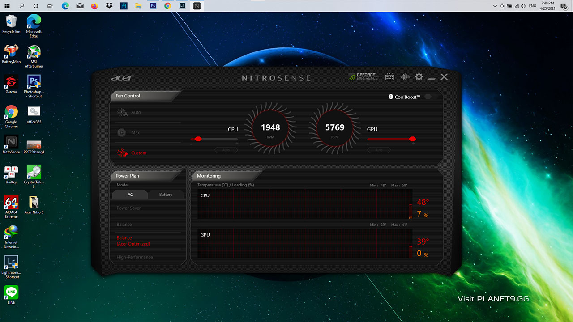573x322 pixels.
Task: Open the Mail app from the taskbar
Action: [x=80, y=6]
